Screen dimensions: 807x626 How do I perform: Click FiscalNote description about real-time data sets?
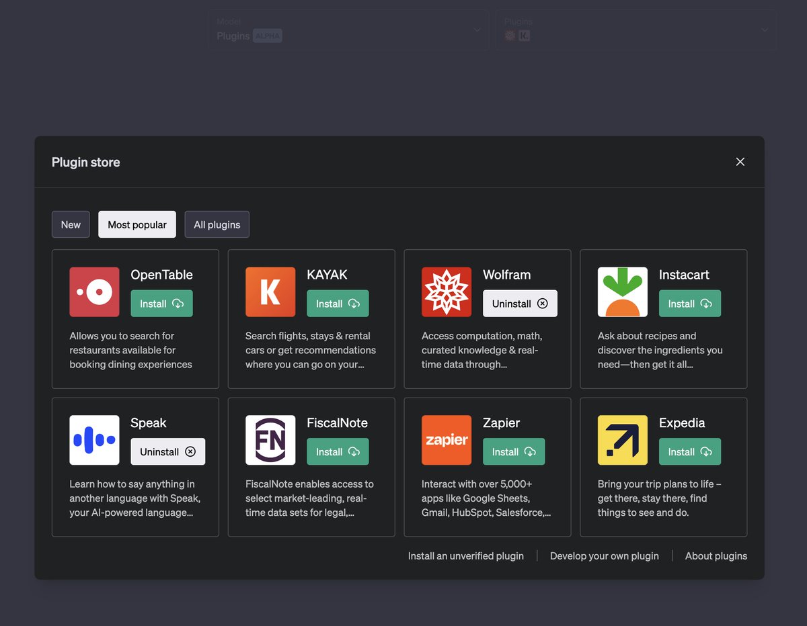[309, 498]
